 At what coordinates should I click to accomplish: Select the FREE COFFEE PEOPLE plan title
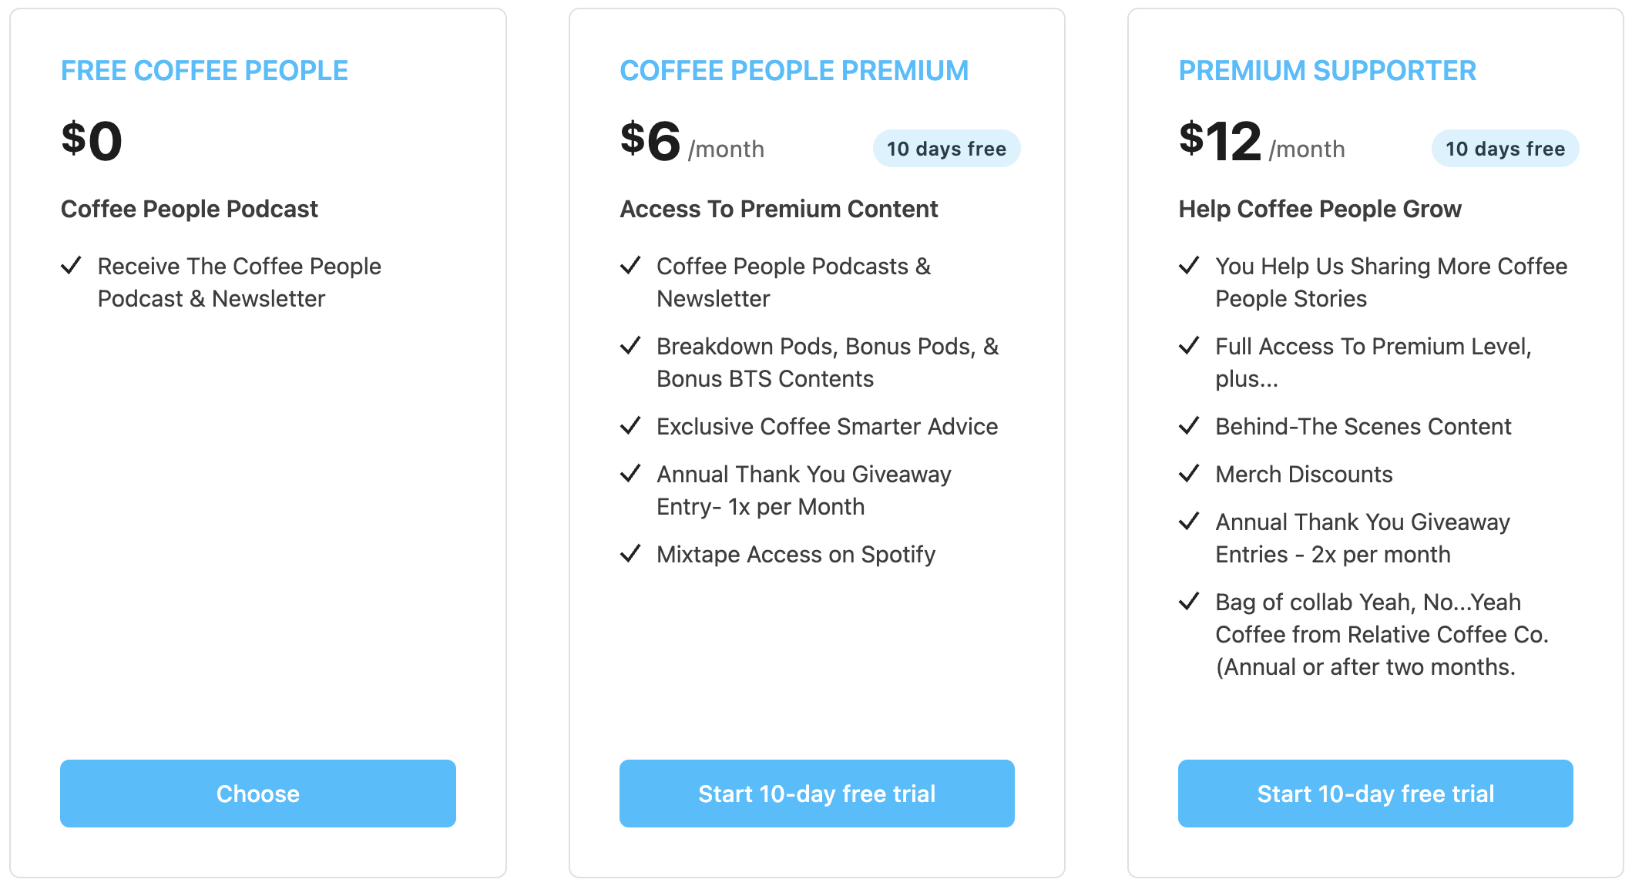(x=204, y=71)
